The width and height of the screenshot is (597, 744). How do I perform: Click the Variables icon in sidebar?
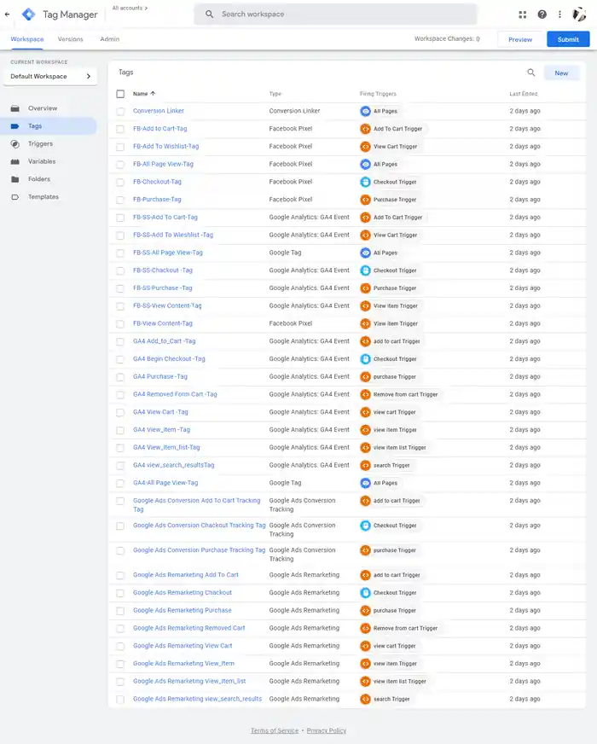[x=15, y=161]
